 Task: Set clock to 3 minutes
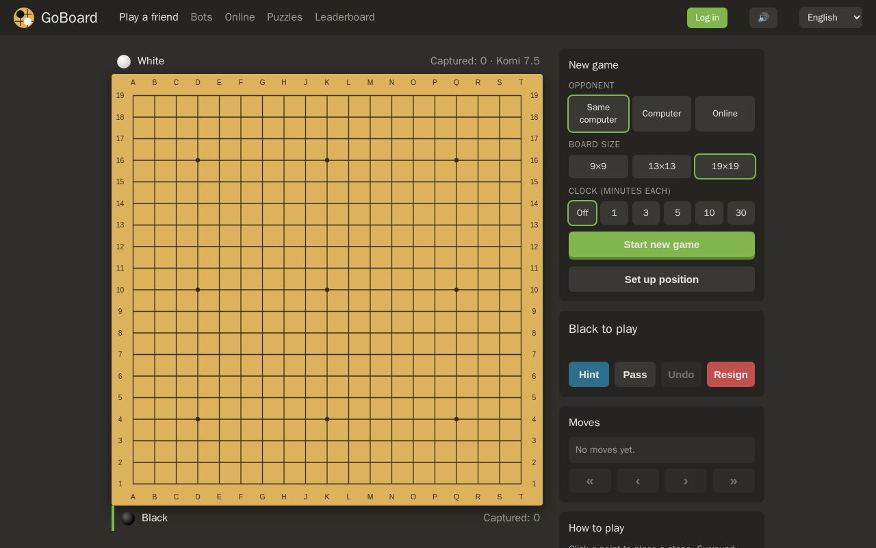(x=645, y=213)
